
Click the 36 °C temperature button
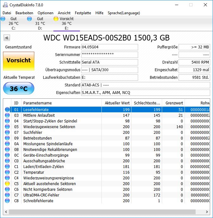click(19, 88)
